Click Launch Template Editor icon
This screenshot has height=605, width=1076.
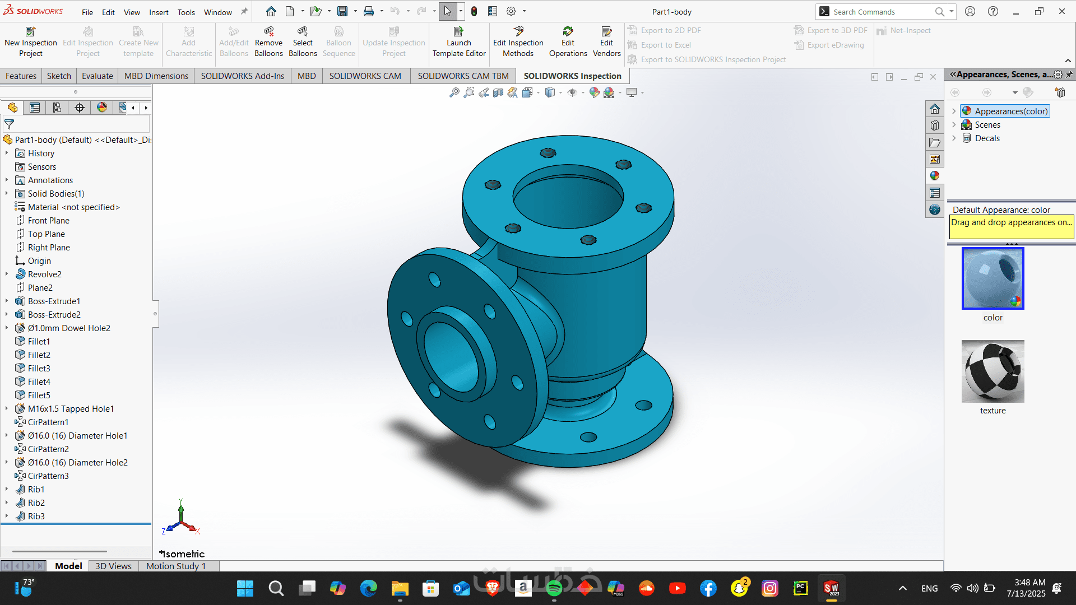[x=458, y=32]
